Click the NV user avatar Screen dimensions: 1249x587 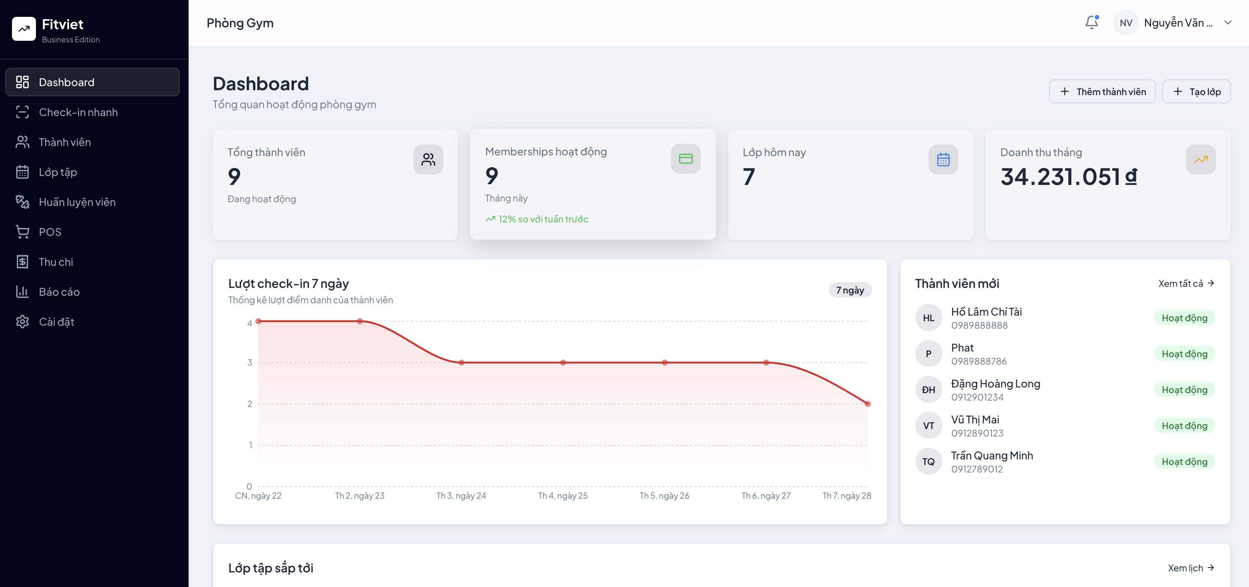(x=1125, y=23)
